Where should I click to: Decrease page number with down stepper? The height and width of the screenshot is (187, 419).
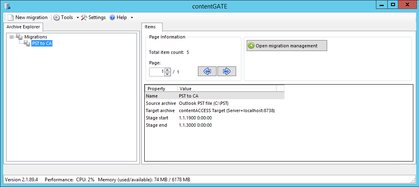click(x=167, y=74)
